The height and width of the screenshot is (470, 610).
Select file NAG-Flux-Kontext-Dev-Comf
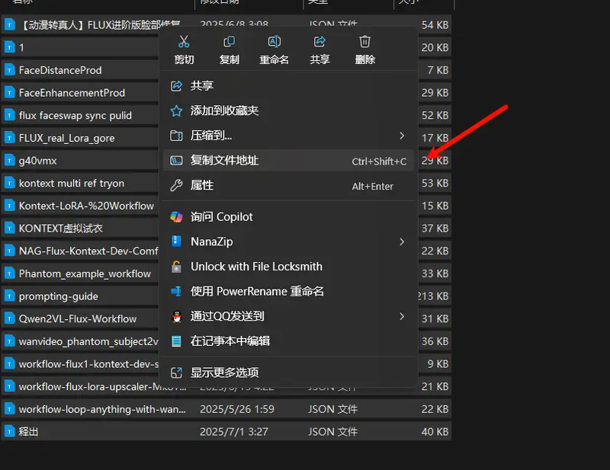(88, 251)
